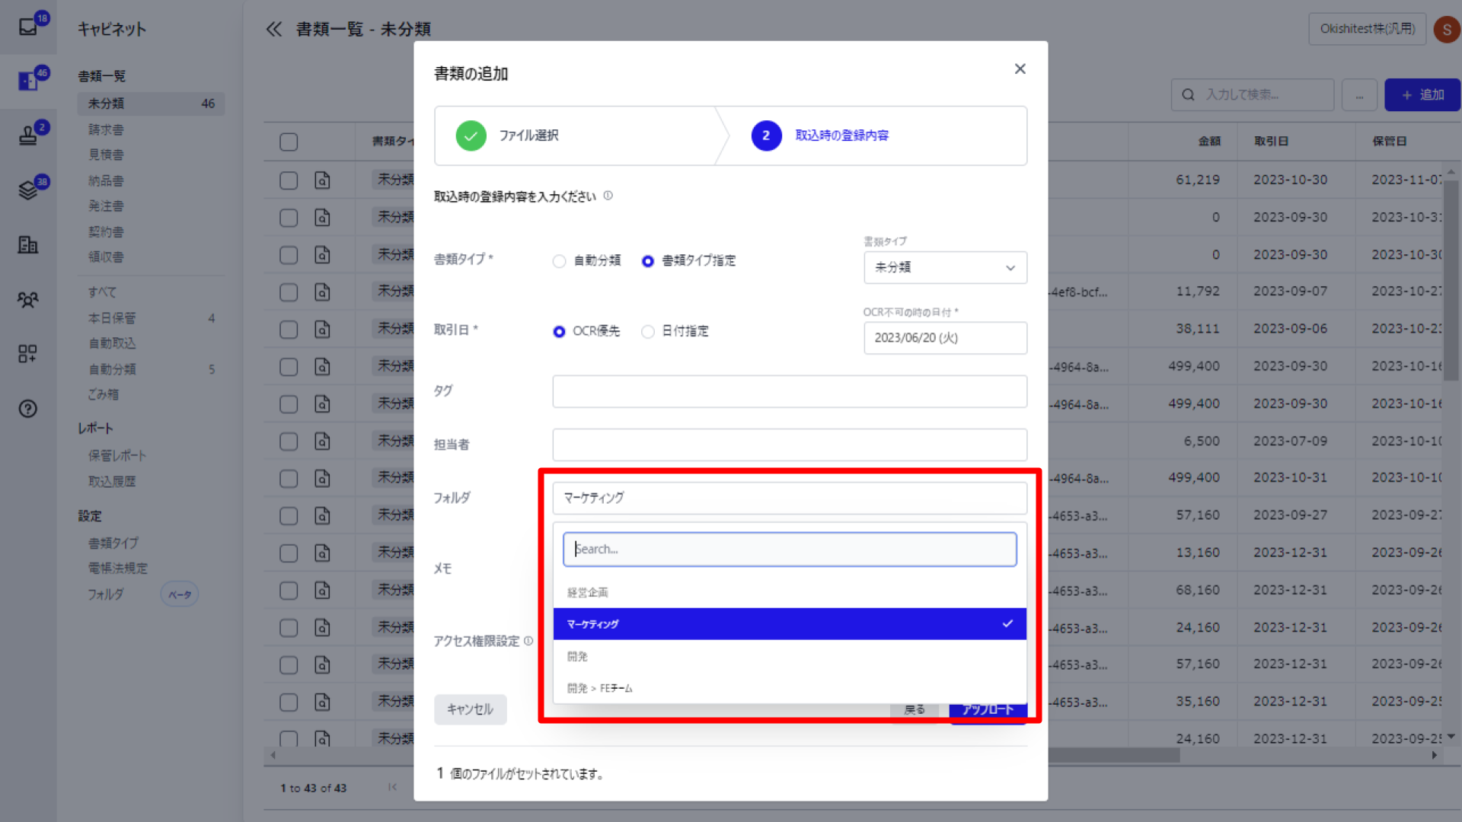Open the 見積書 list in sidebar
This screenshot has width=1462, height=822.
tap(106, 155)
